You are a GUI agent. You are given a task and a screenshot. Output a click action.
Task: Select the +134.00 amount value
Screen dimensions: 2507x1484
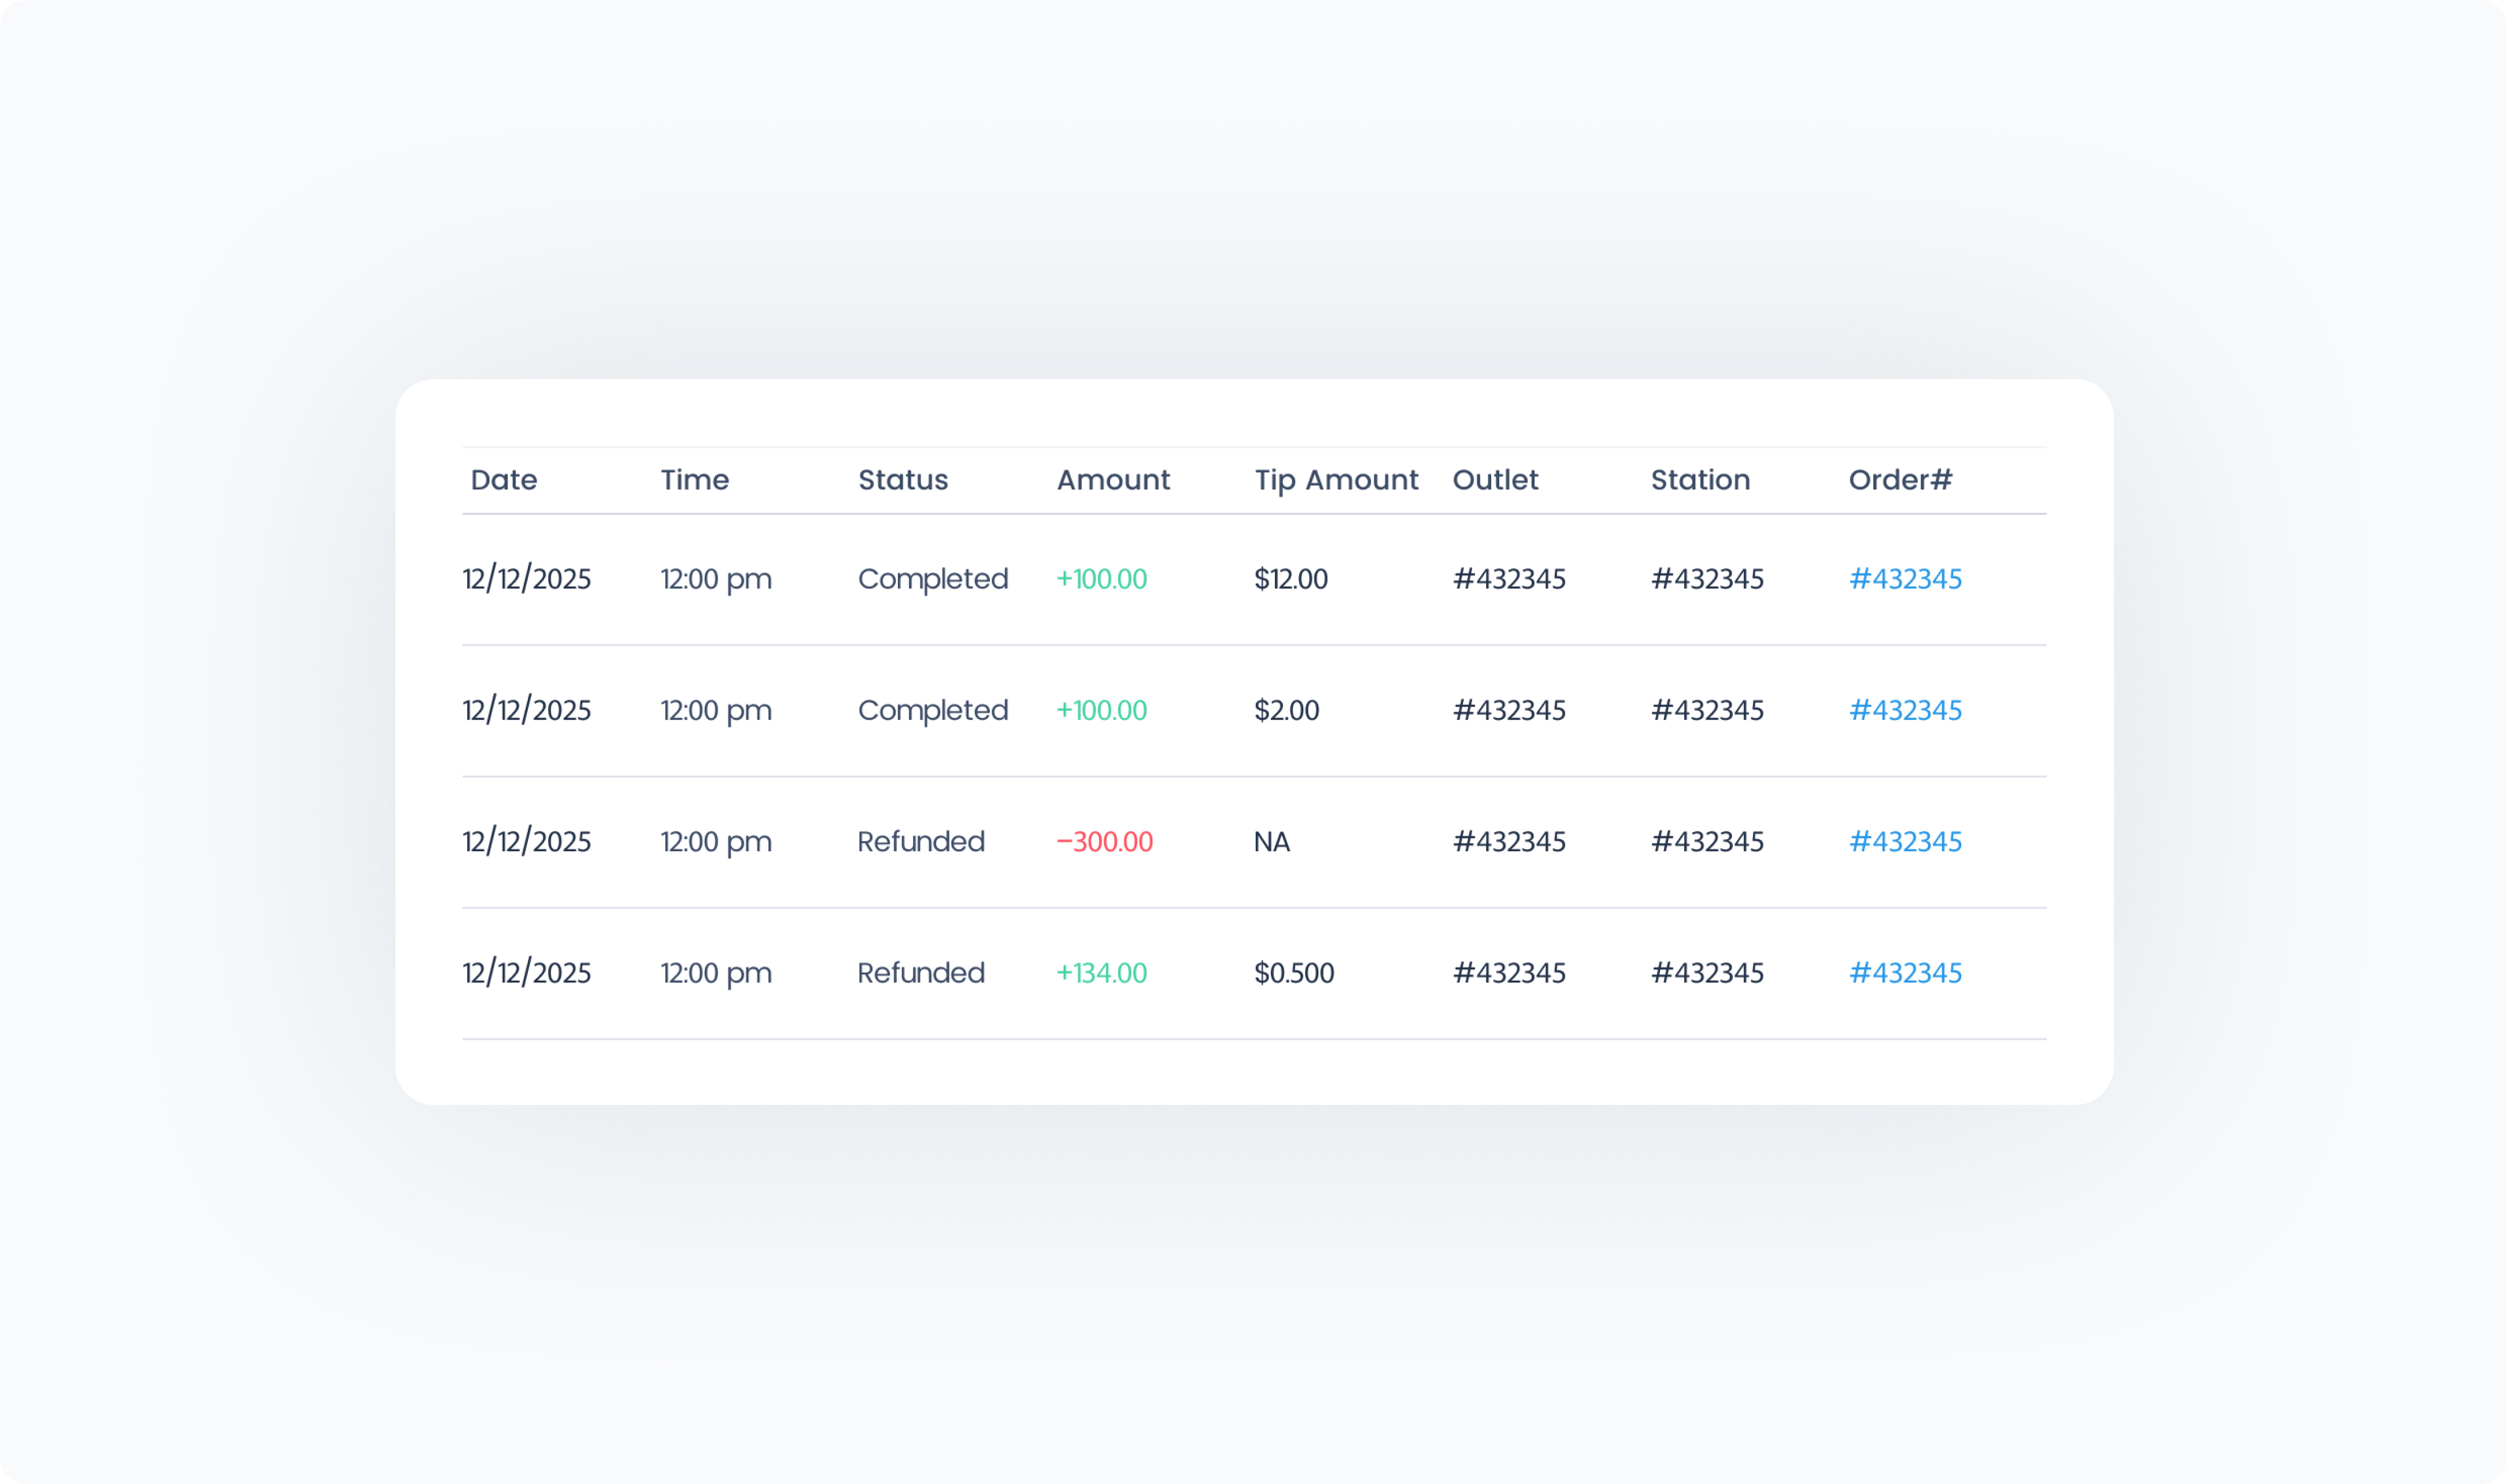[x=1101, y=973]
